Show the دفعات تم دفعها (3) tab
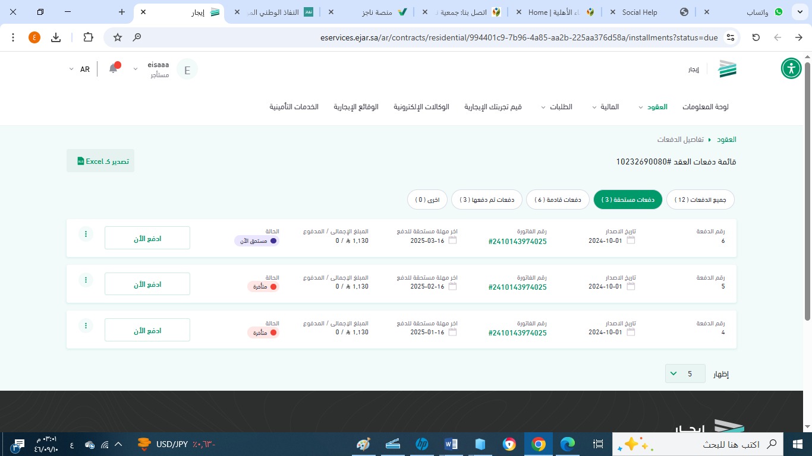 click(x=487, y=200)
